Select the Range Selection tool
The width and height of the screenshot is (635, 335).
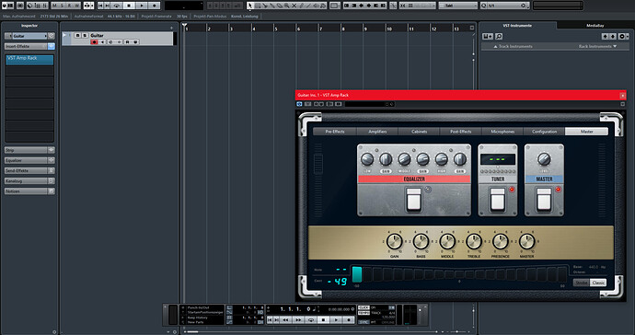tap(257, 6)
